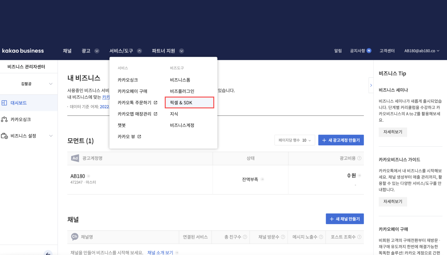
Task: Click the help icon next to 광고비용
Action: tap(359, 158)
